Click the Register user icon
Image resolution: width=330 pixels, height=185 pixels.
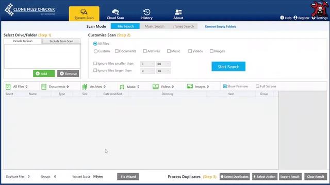point(295,17)
